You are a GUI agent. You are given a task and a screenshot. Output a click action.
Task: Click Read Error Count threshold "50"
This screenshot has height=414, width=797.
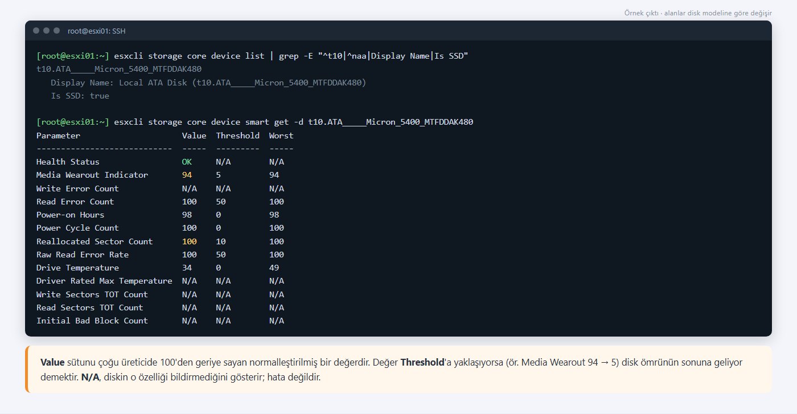(x=221, y=202)
